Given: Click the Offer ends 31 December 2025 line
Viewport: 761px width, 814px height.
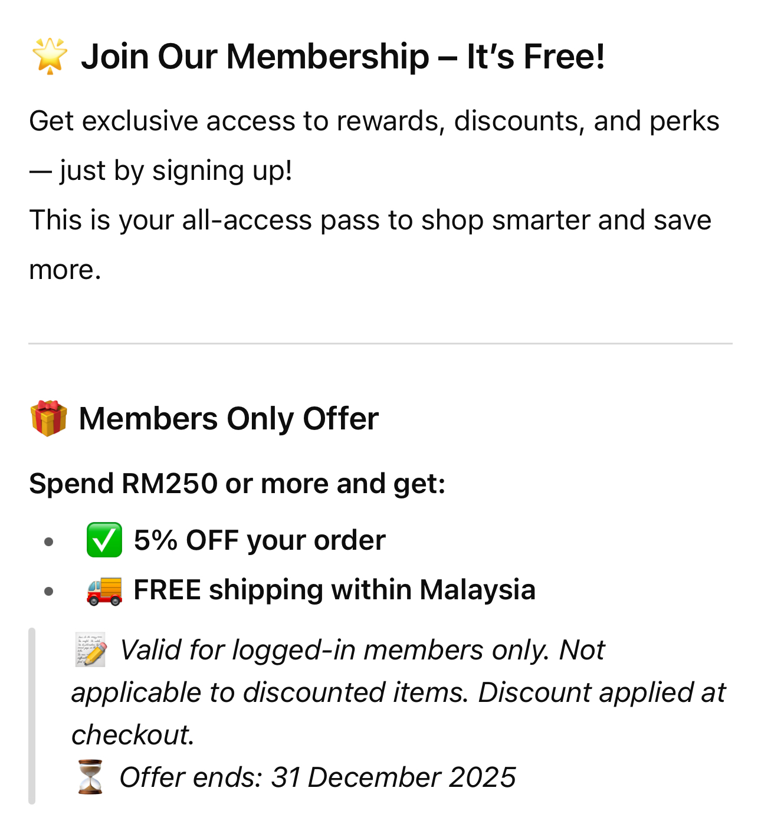Looking at the screenshot, I should [317, 777].
